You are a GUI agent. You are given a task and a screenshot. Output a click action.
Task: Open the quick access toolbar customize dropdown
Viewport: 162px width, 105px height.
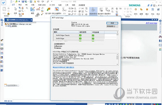pyautogui.click(x=52, y=1)
